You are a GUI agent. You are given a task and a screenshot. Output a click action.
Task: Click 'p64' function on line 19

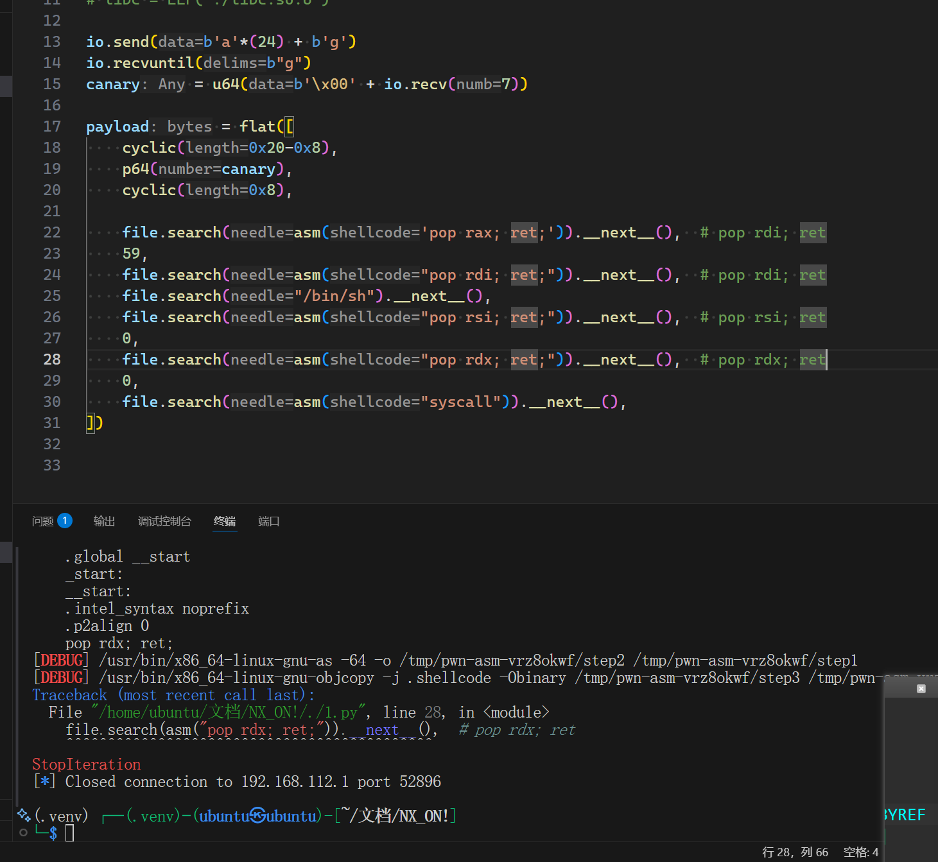135,169
